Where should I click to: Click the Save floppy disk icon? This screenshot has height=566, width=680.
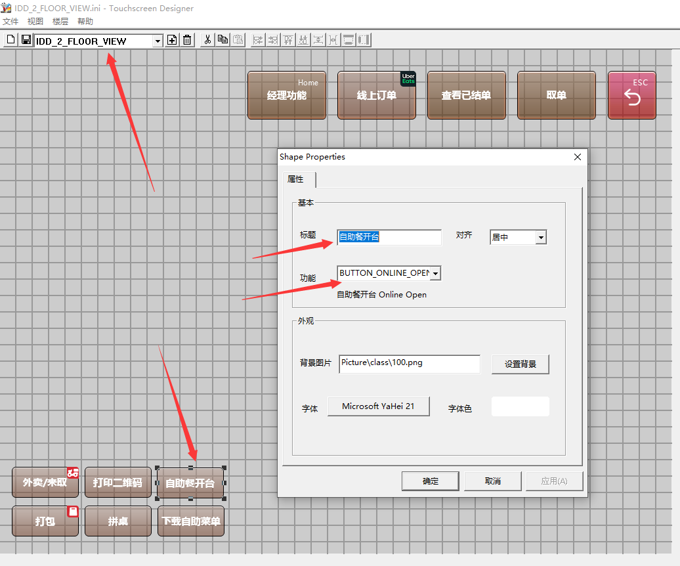(26, 40)
